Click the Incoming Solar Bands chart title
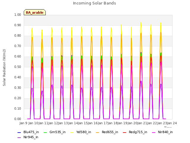This screenshot has height=143, width=190. point(94,3)
